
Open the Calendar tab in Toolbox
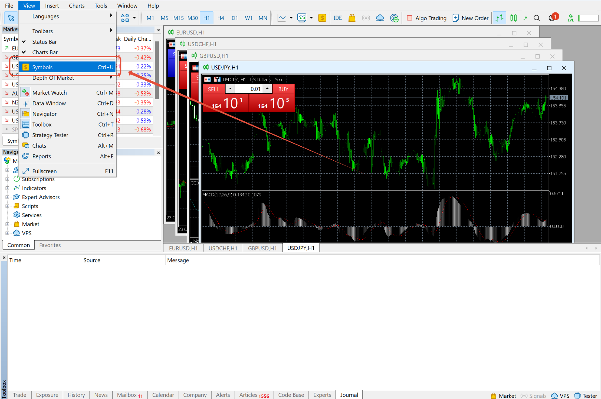163,395
